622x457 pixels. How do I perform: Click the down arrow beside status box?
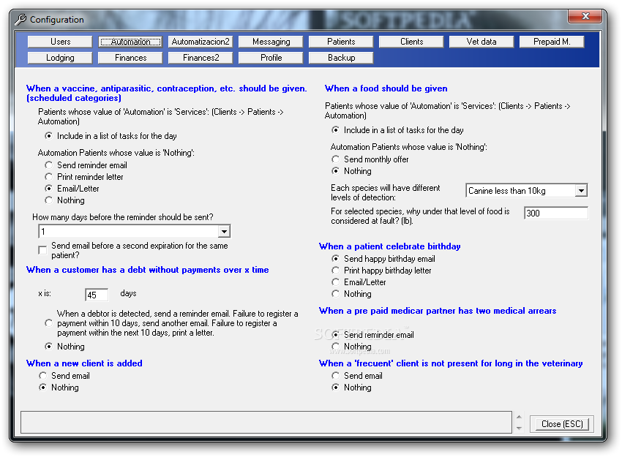520,428
